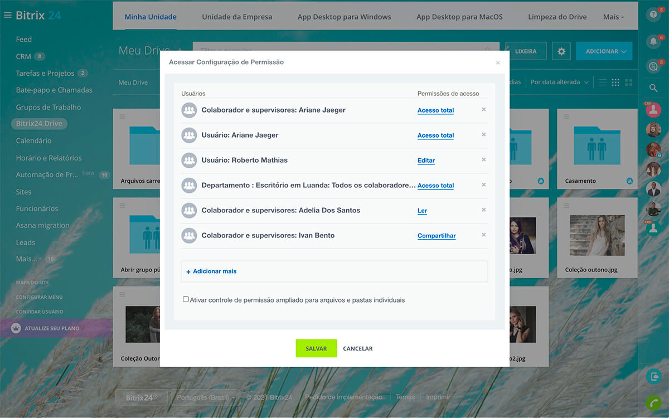This screenshot has width=669, height=418.
Task: Toggle the Bitrix24 hamburger menu icon
Action: pos(7,16)
